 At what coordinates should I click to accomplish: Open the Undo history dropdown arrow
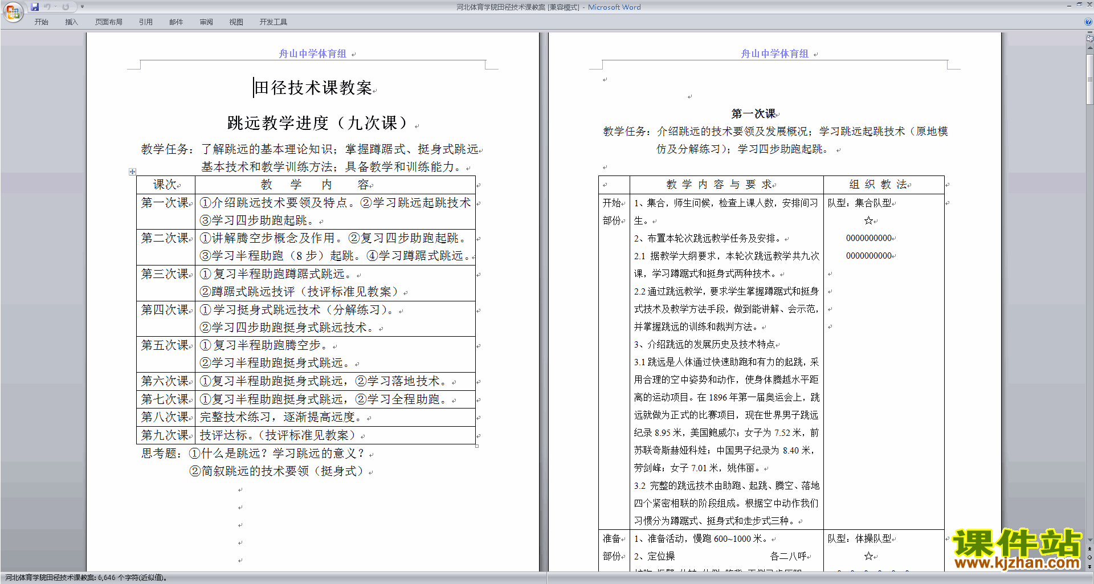point(55,7)
